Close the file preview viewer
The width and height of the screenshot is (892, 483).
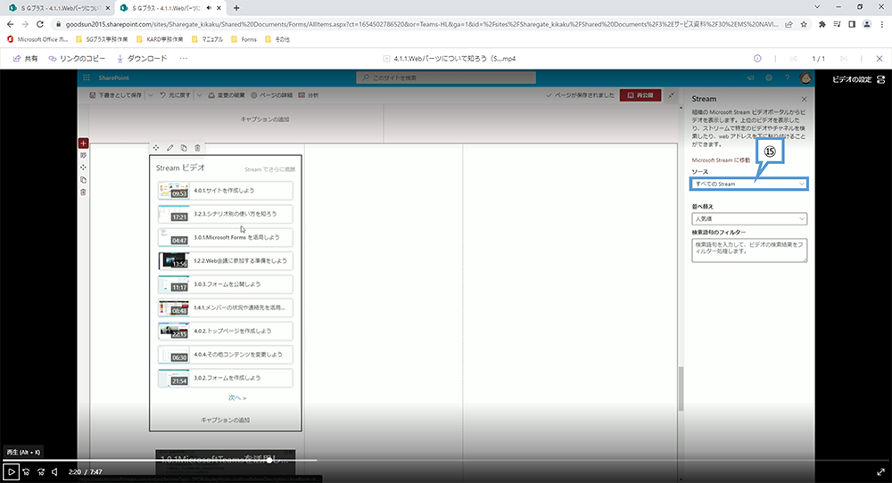point(880,59)
